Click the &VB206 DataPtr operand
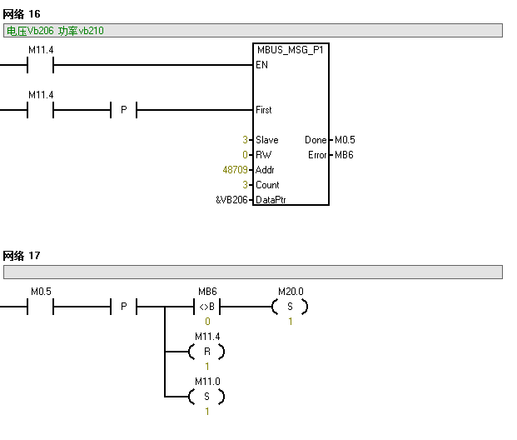 [231, 200]
